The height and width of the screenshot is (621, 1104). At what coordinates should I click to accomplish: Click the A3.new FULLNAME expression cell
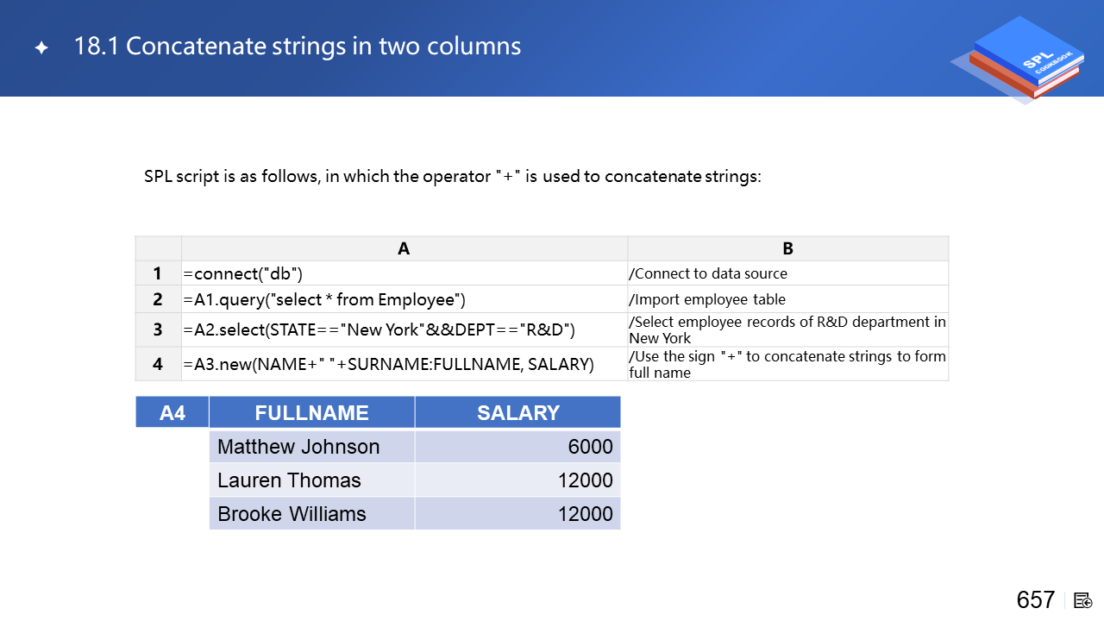[388, 364]
